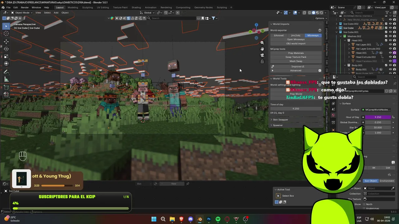Select the Transform tool

pyautogui.click(x=6, y=64)
